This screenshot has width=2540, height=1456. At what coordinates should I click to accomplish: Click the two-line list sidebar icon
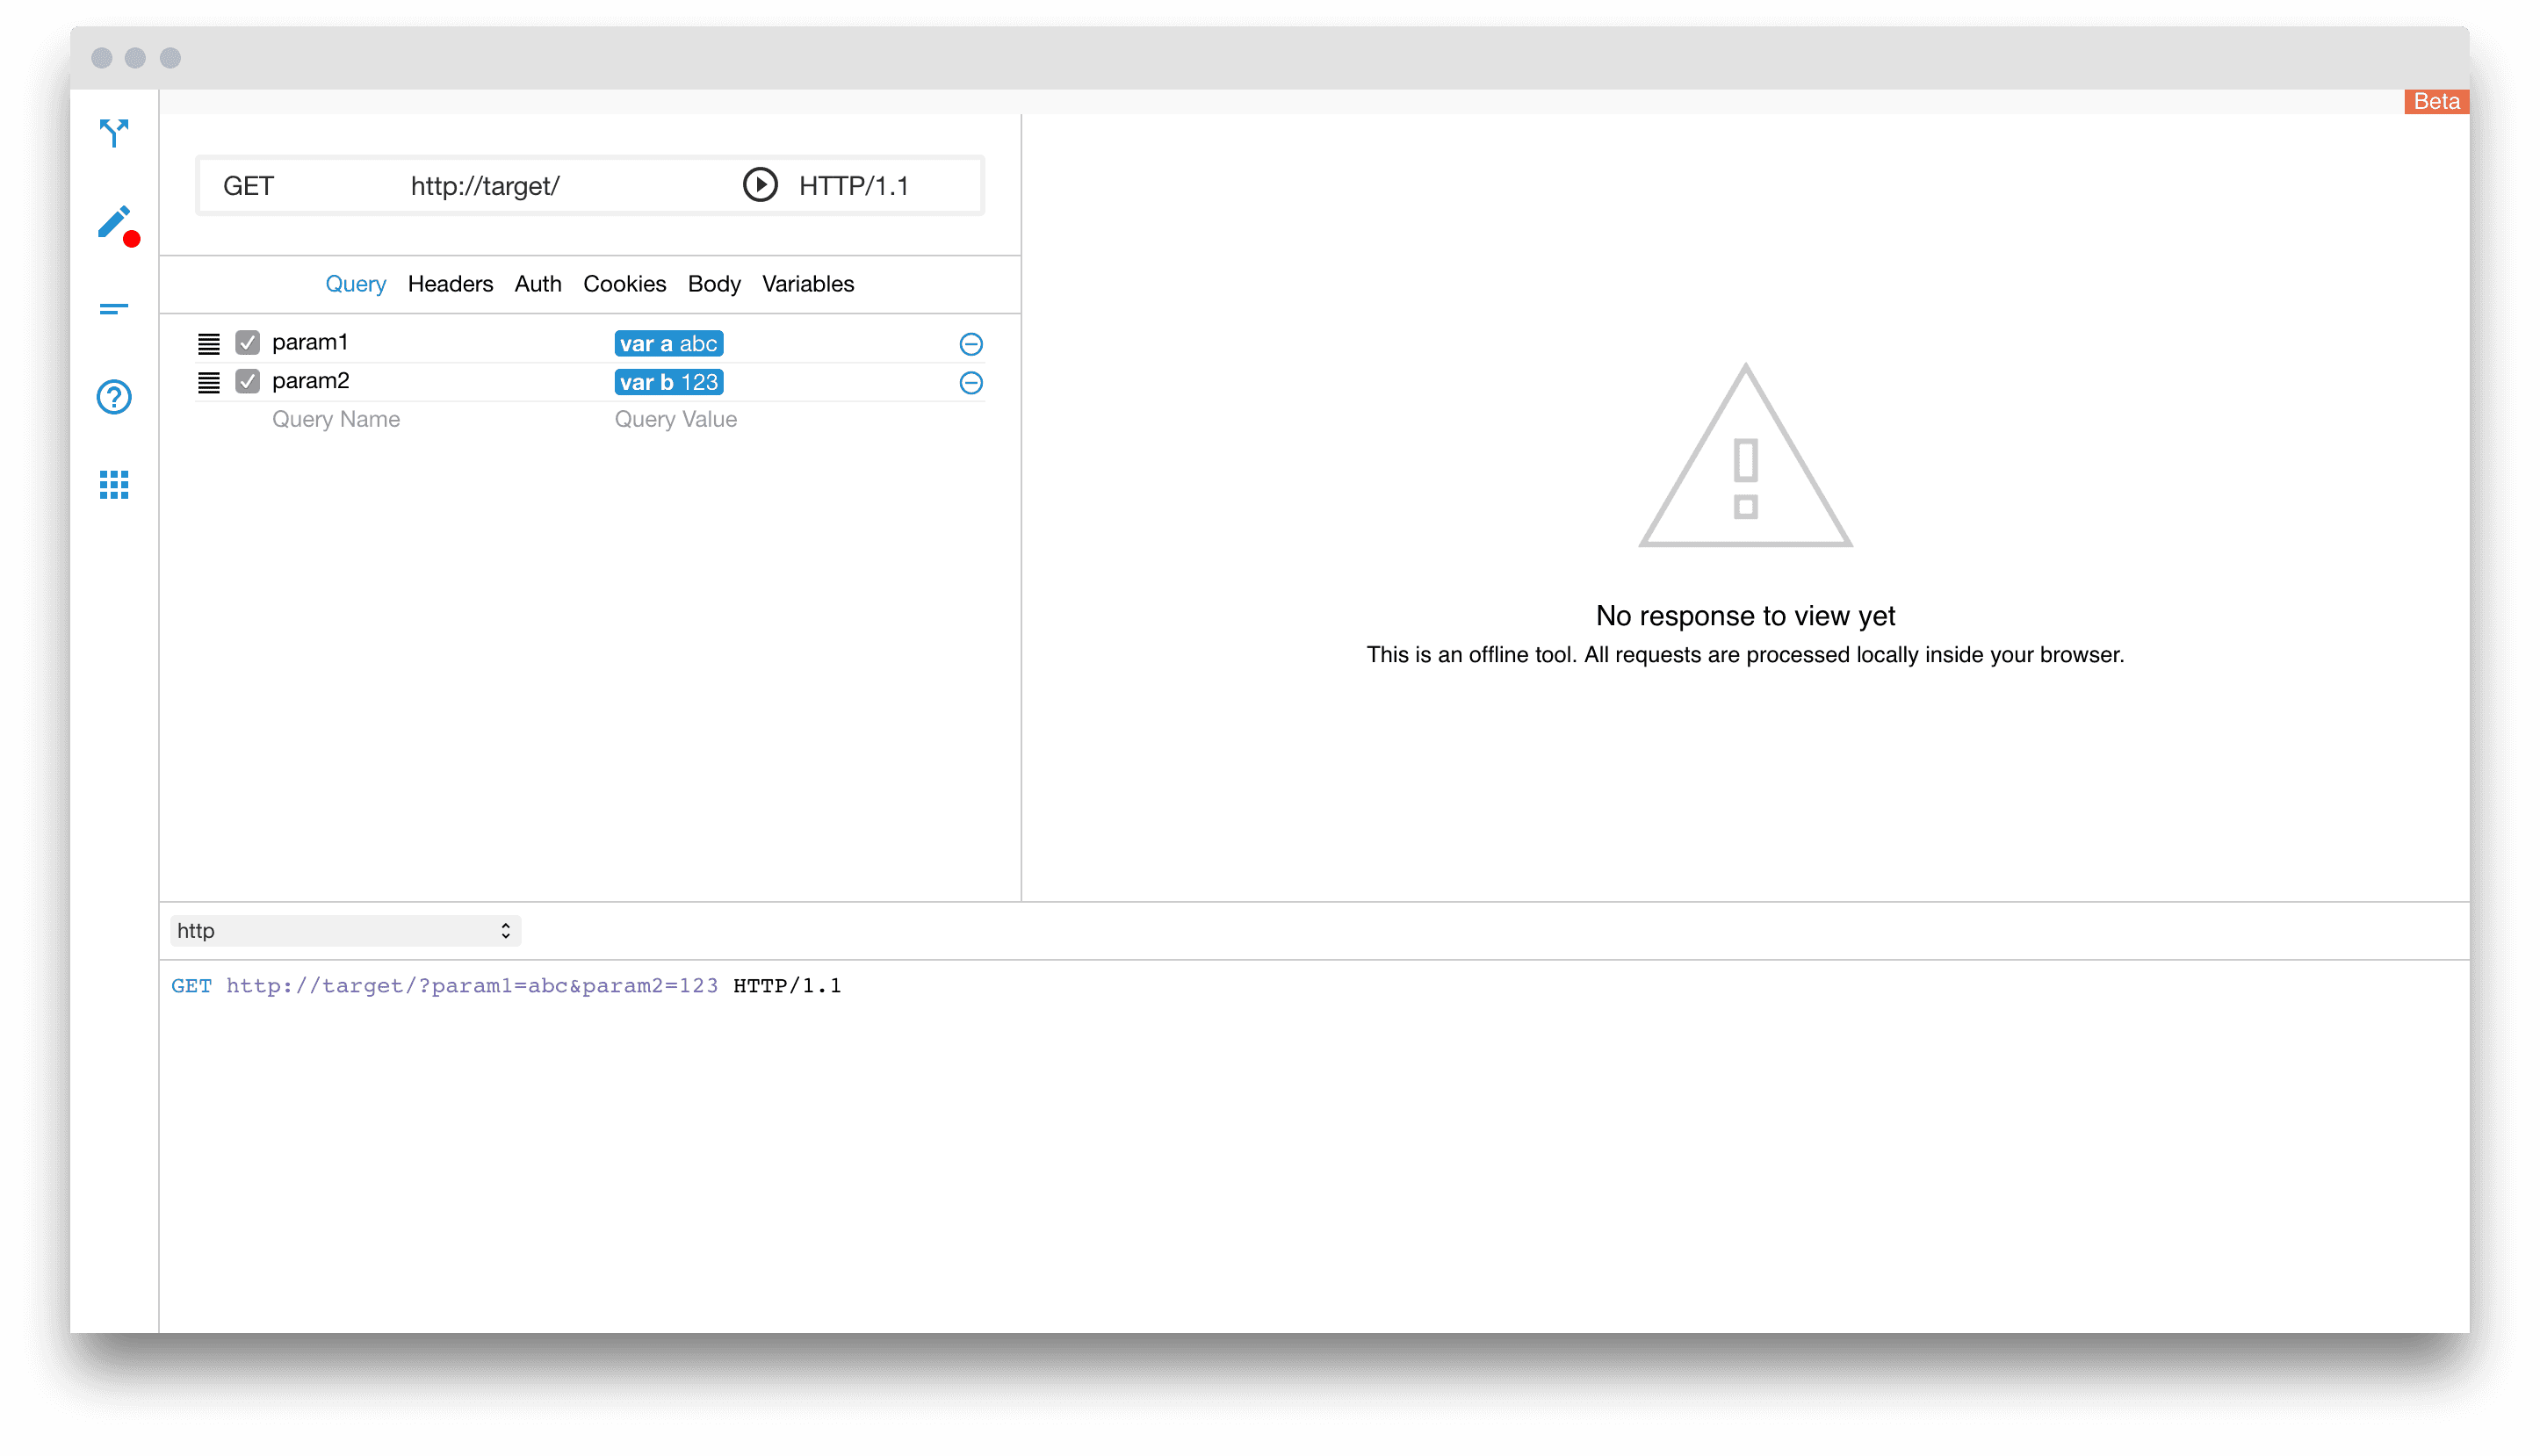tap(114, 309)
